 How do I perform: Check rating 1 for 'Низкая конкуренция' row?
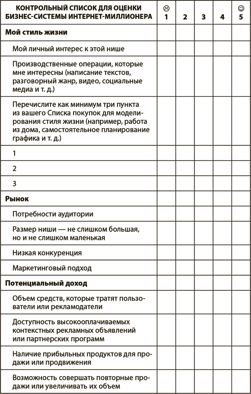(166, 253)
